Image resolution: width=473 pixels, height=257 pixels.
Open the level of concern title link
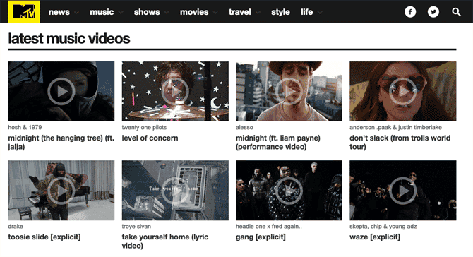(x=150, y=138)
